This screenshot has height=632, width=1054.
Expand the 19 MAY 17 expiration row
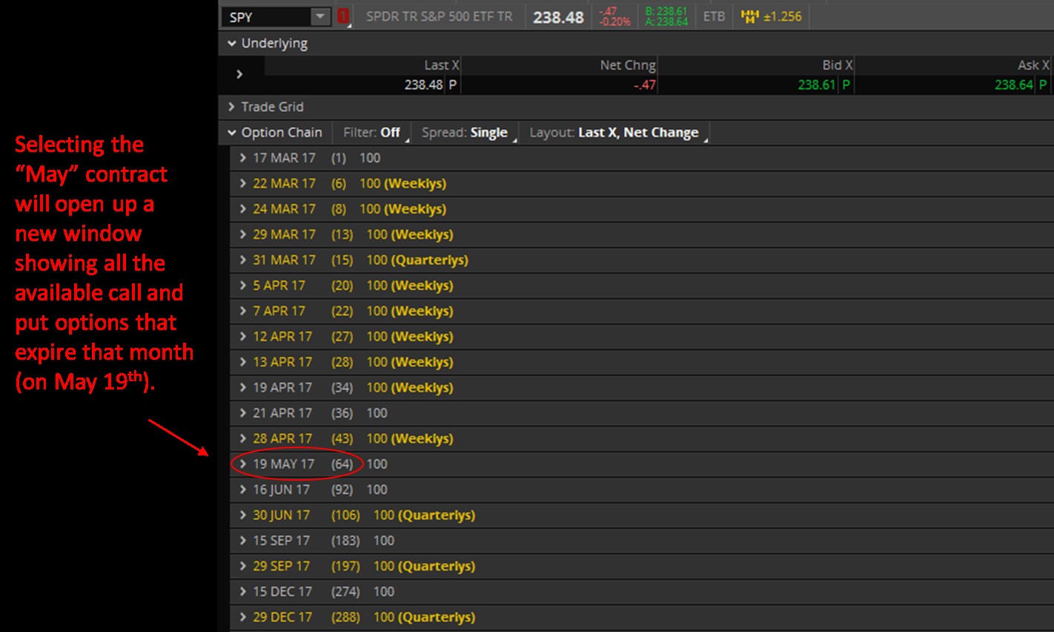coord(243,464)
